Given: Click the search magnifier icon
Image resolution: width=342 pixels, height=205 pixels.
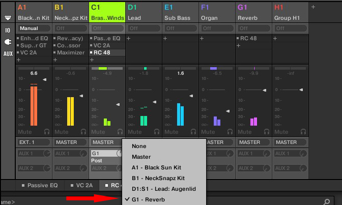Looking at the screenshot, I should coord(327,202).
